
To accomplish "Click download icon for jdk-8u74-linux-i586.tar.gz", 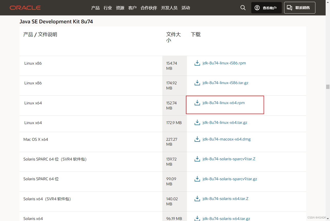I will tap(197, 83).
